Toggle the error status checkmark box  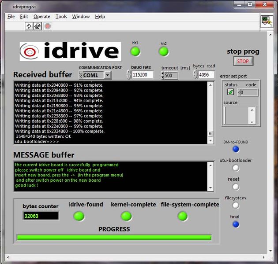(230, 92)
